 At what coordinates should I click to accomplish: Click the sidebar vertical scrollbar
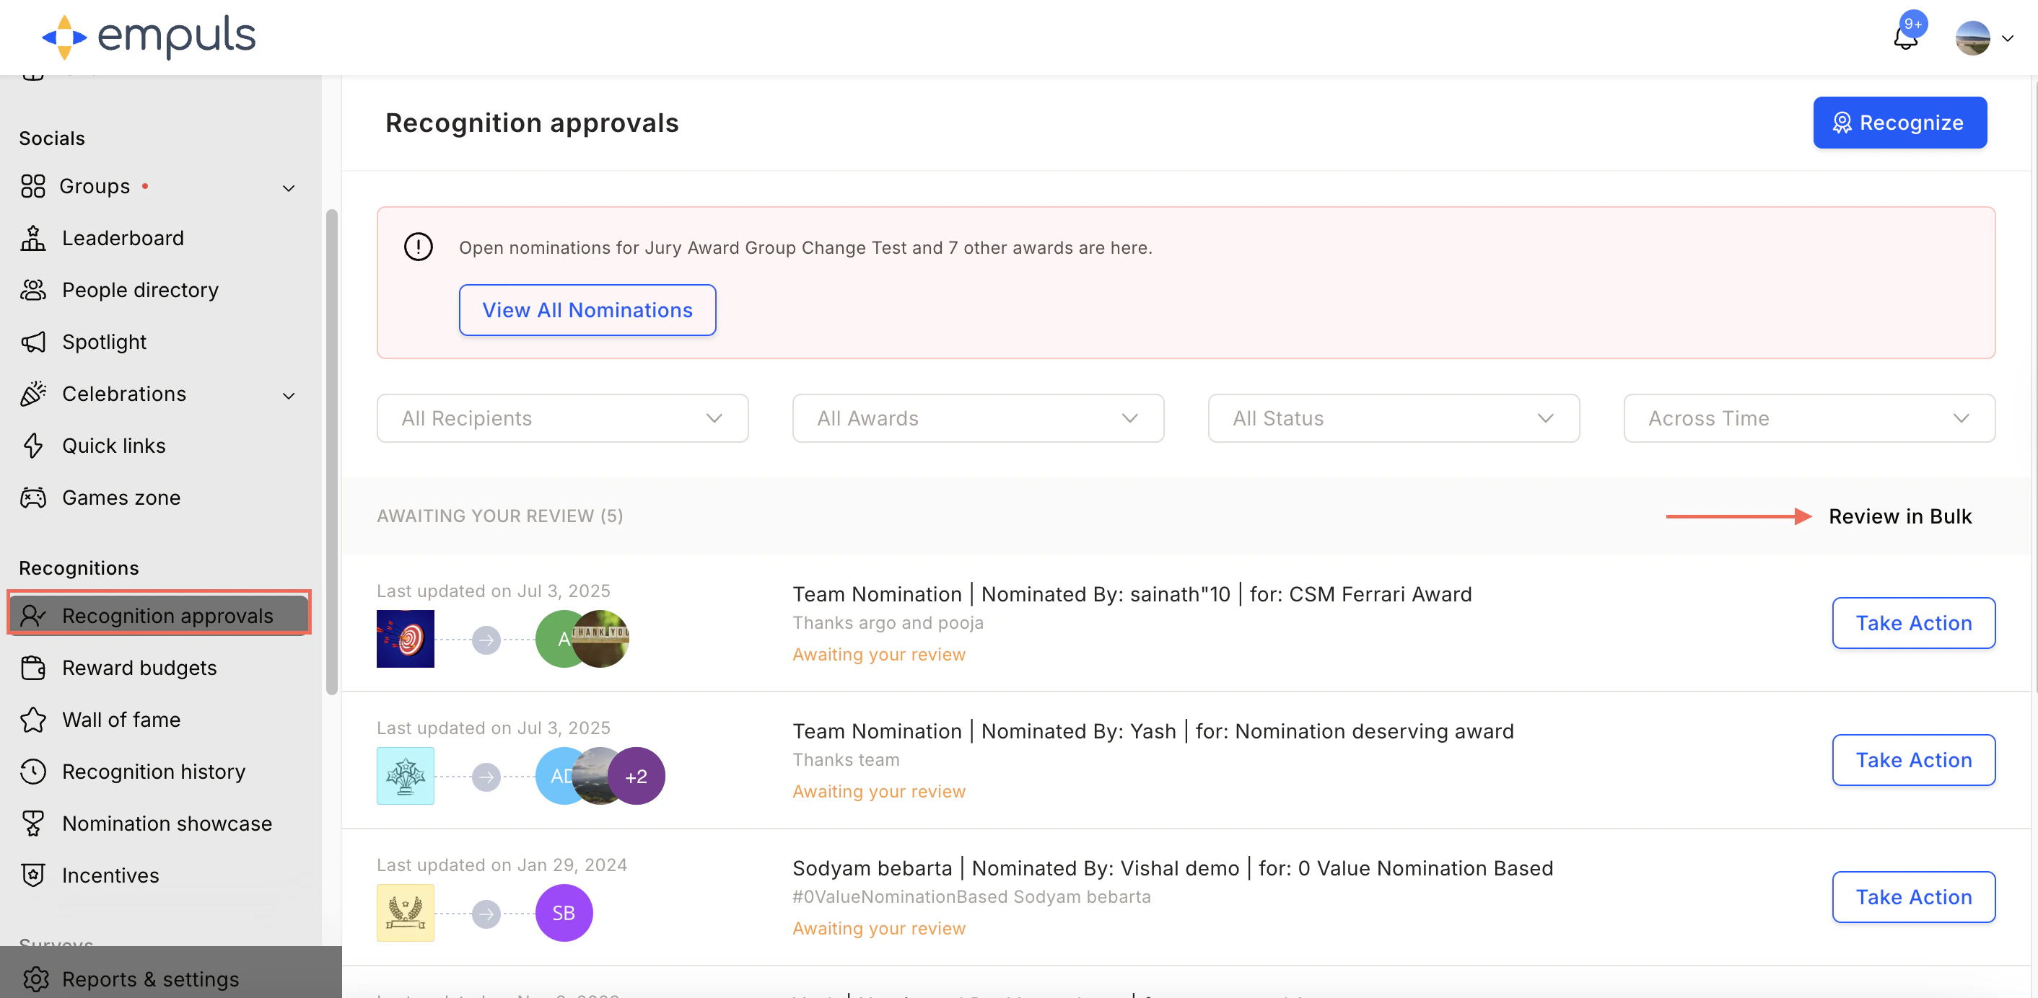click(331, 452)
